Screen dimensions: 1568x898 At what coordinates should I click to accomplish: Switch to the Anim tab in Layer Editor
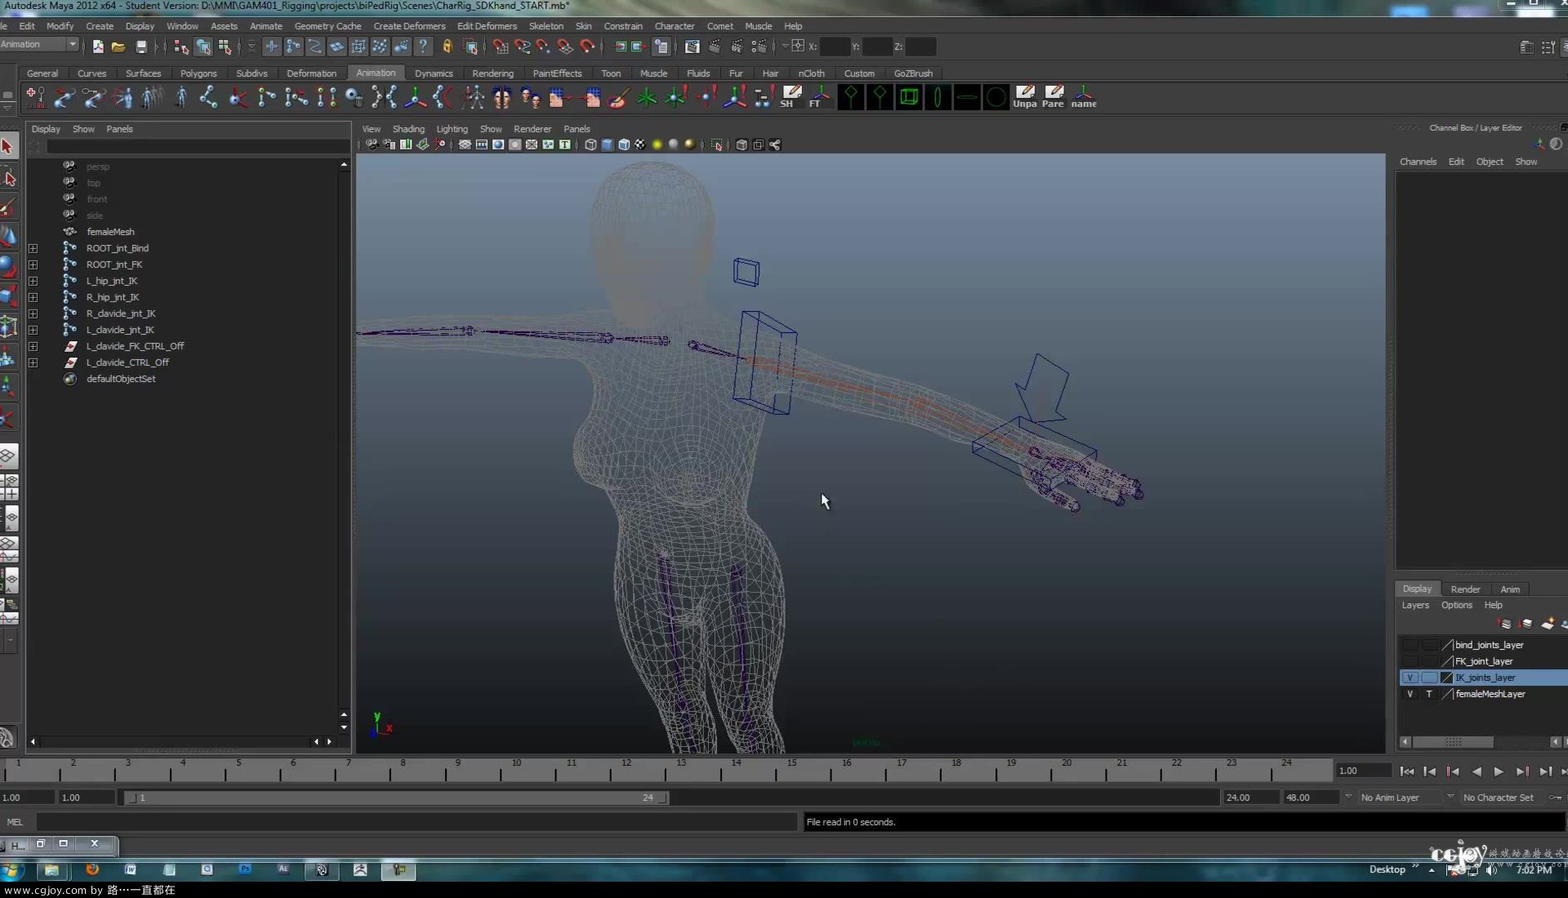[1510, 589]
